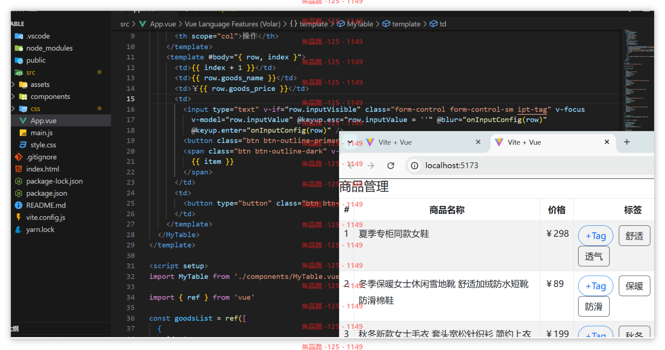
Task: Click the 保暖 tag button
Action: [634, 286]
